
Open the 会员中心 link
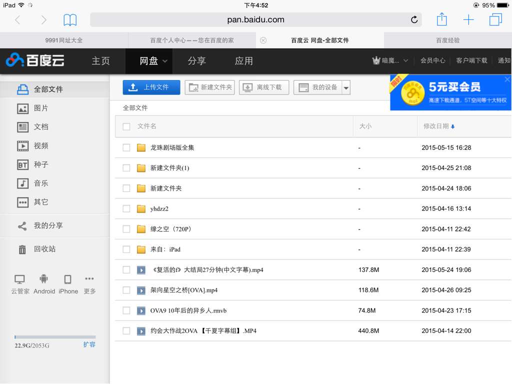(432, 60)
